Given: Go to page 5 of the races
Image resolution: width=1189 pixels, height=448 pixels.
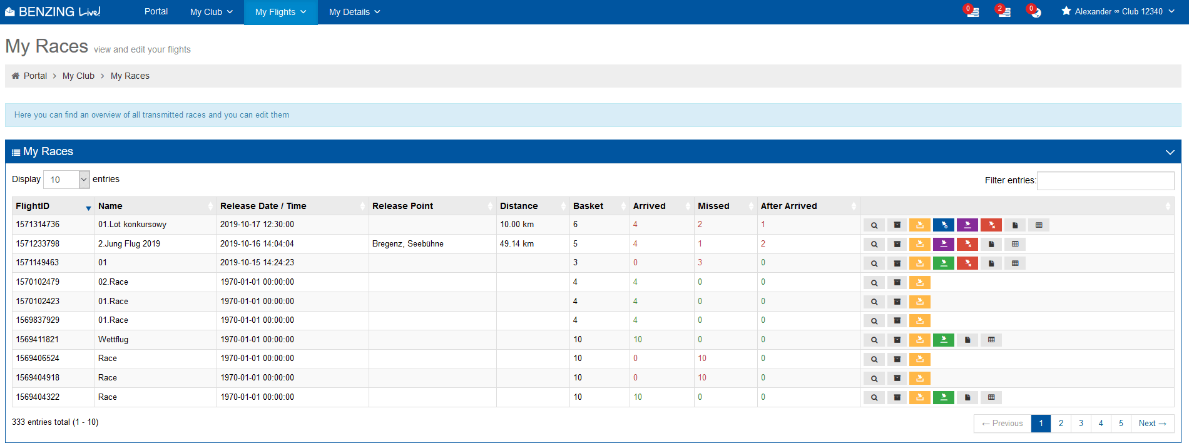Looking at the screenshot, I should (1121, 424).
